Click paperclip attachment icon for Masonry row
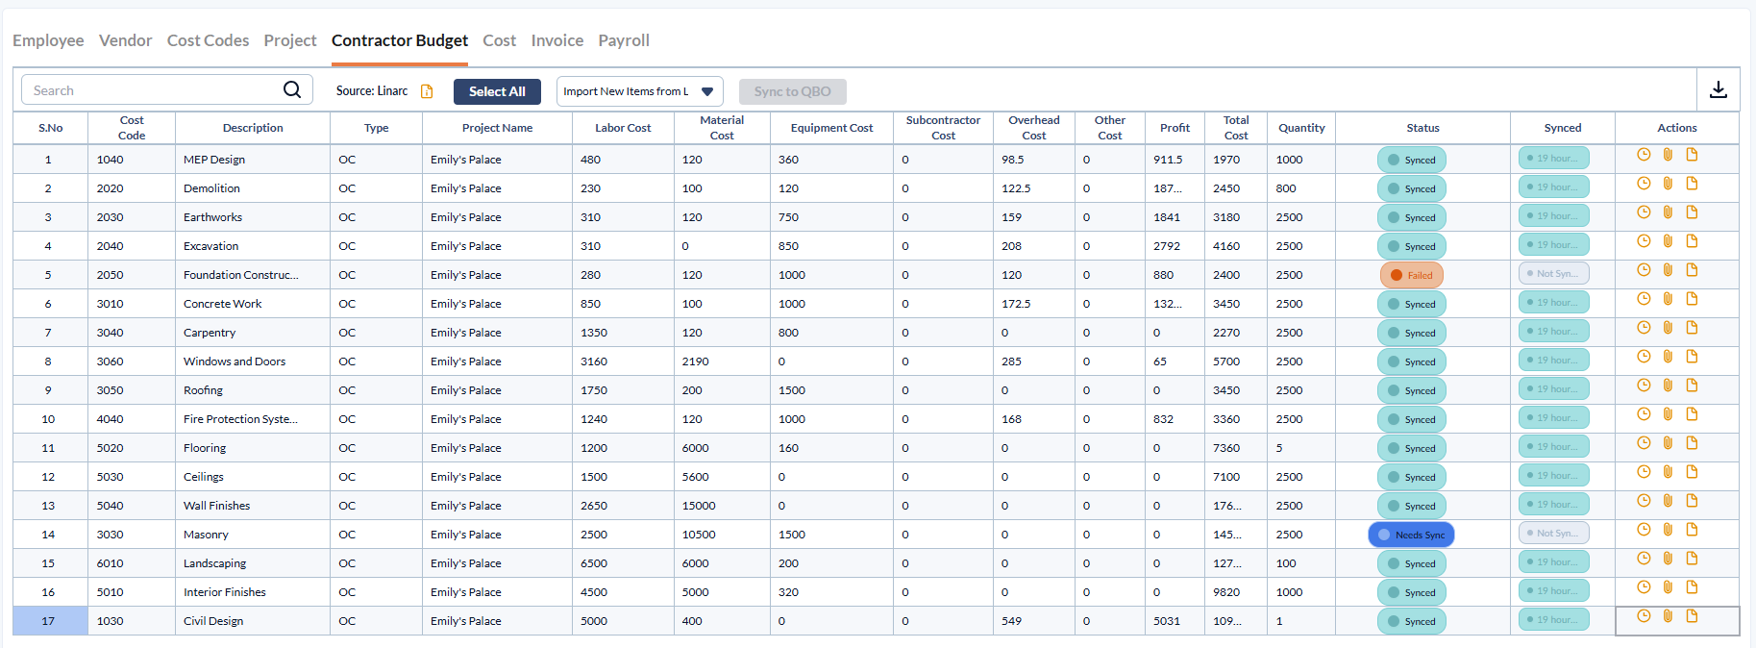The height and width of the screenshot is (648, 1756). pos(1668,530)
